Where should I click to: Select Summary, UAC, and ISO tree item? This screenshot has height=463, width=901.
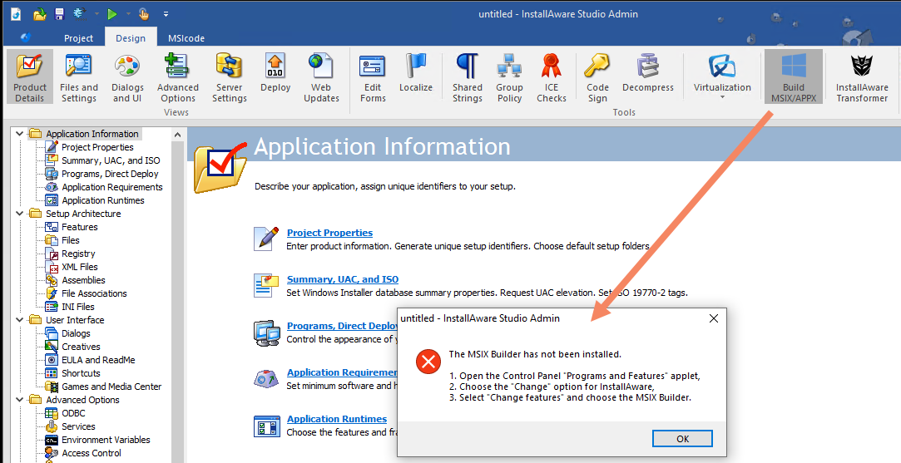111,160
